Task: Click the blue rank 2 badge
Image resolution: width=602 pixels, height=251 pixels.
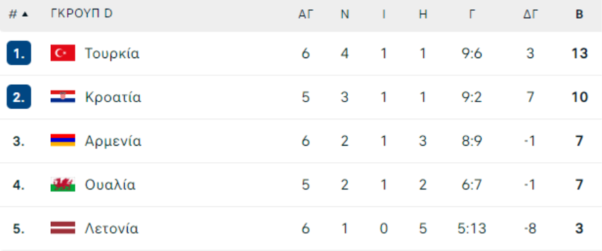Action: [19, 97]
